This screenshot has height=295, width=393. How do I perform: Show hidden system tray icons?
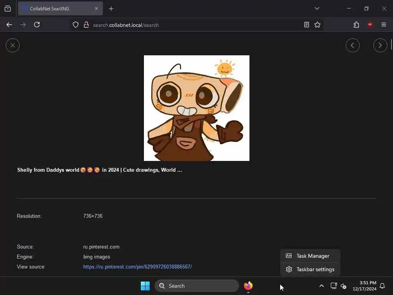(322, 286)
